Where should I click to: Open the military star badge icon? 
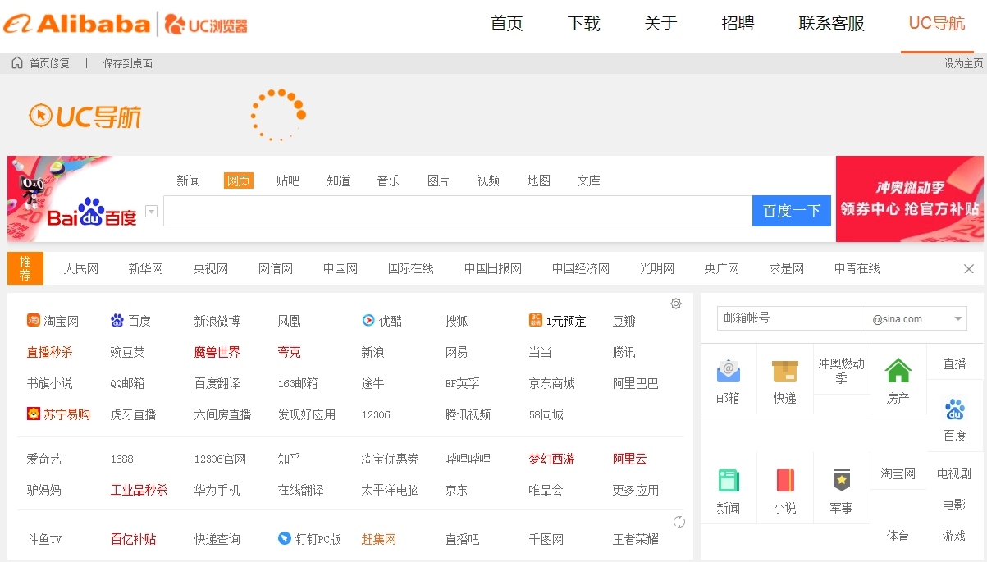pyautogui.click(x=841, y=480)
